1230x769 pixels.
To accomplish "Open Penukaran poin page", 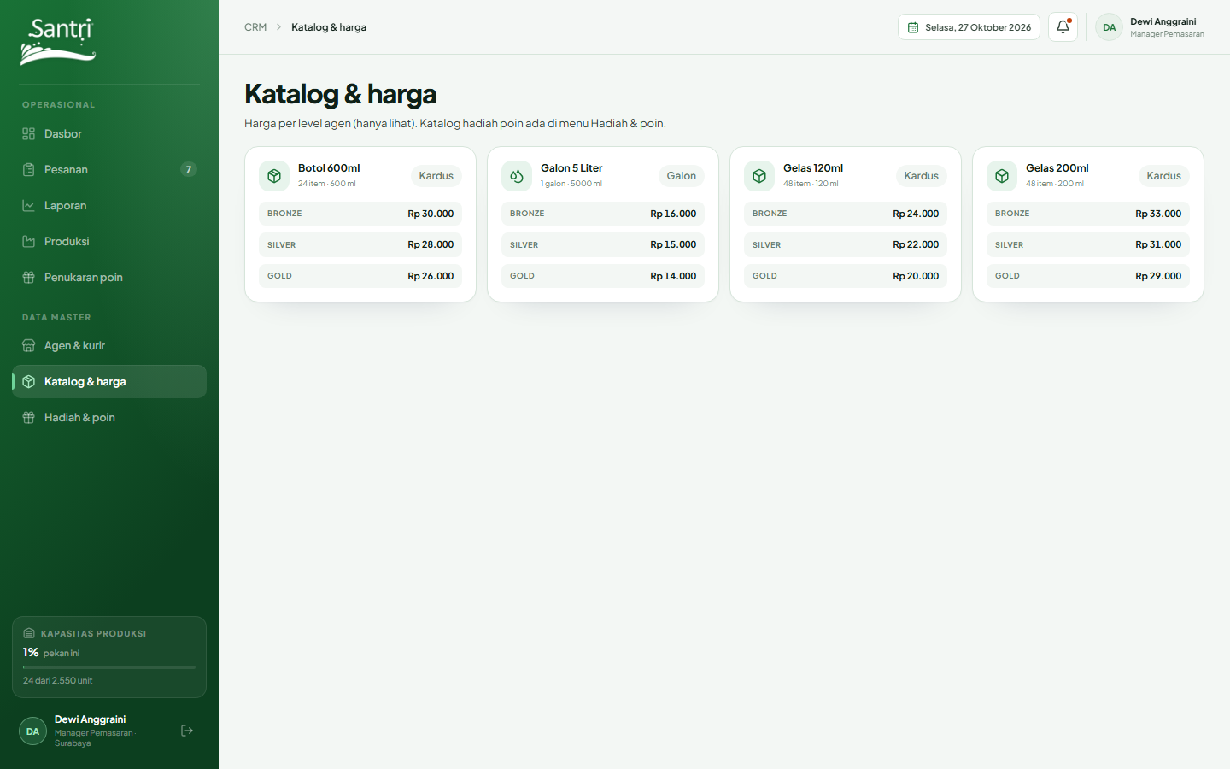I will tap(109, 278).
